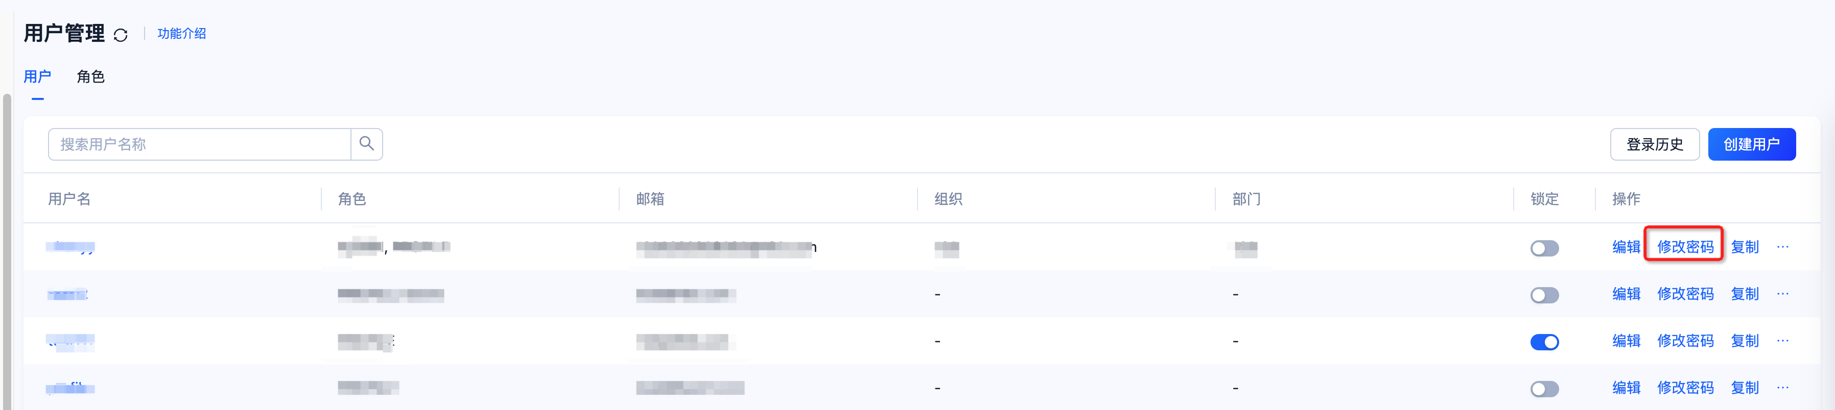Open the second row's more options ellipsis
Screen dimensions: 1835x410
[x=1782, y=293]
